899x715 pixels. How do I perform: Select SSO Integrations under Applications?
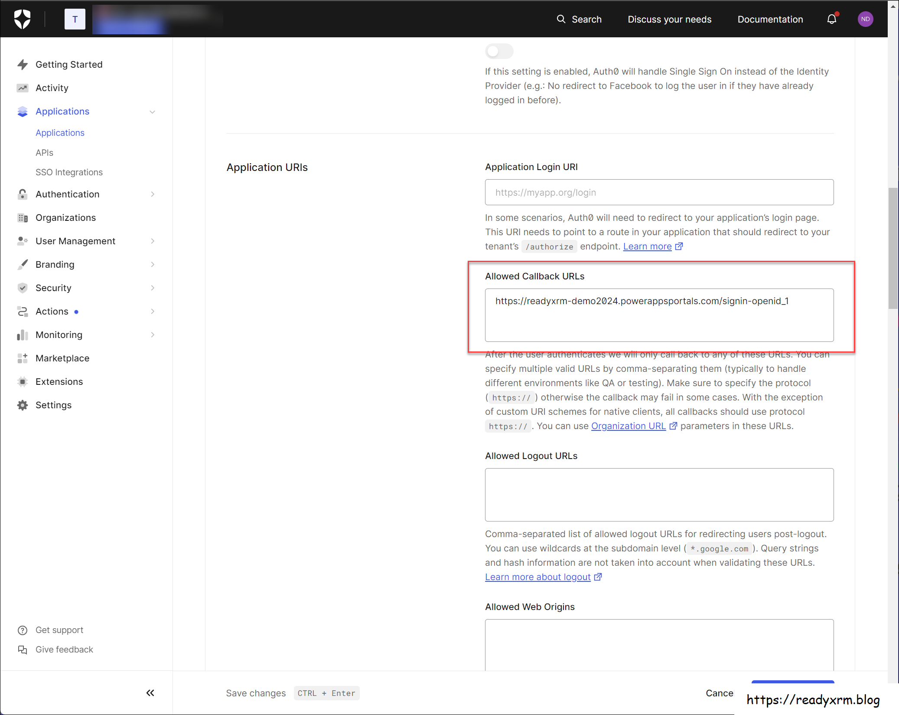[x=69, y=172]
